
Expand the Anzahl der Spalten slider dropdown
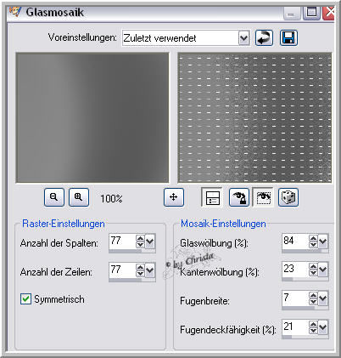point(150,242)
